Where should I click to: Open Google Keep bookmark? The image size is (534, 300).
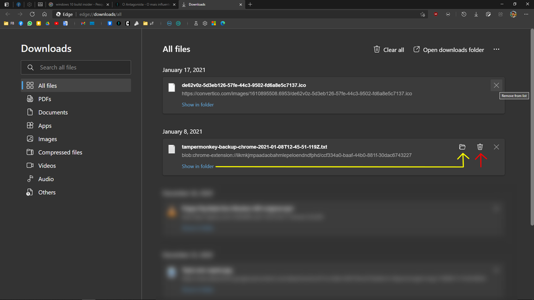[x=38, y=23]
